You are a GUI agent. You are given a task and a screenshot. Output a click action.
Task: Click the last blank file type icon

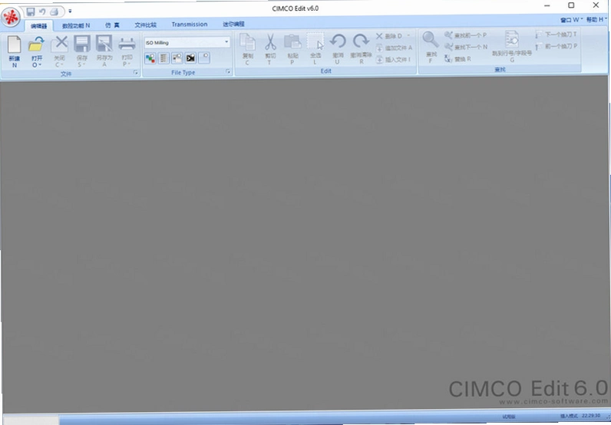pyautogui.click(x=204, y=58)
